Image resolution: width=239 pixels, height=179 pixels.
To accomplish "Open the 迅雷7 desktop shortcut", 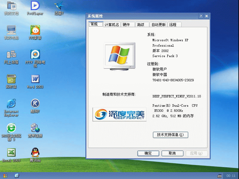I will click(x=59, y=8).
